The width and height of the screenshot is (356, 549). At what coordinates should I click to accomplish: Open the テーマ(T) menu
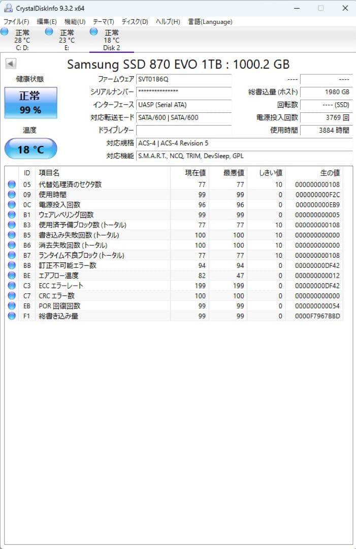coord(103,22)
